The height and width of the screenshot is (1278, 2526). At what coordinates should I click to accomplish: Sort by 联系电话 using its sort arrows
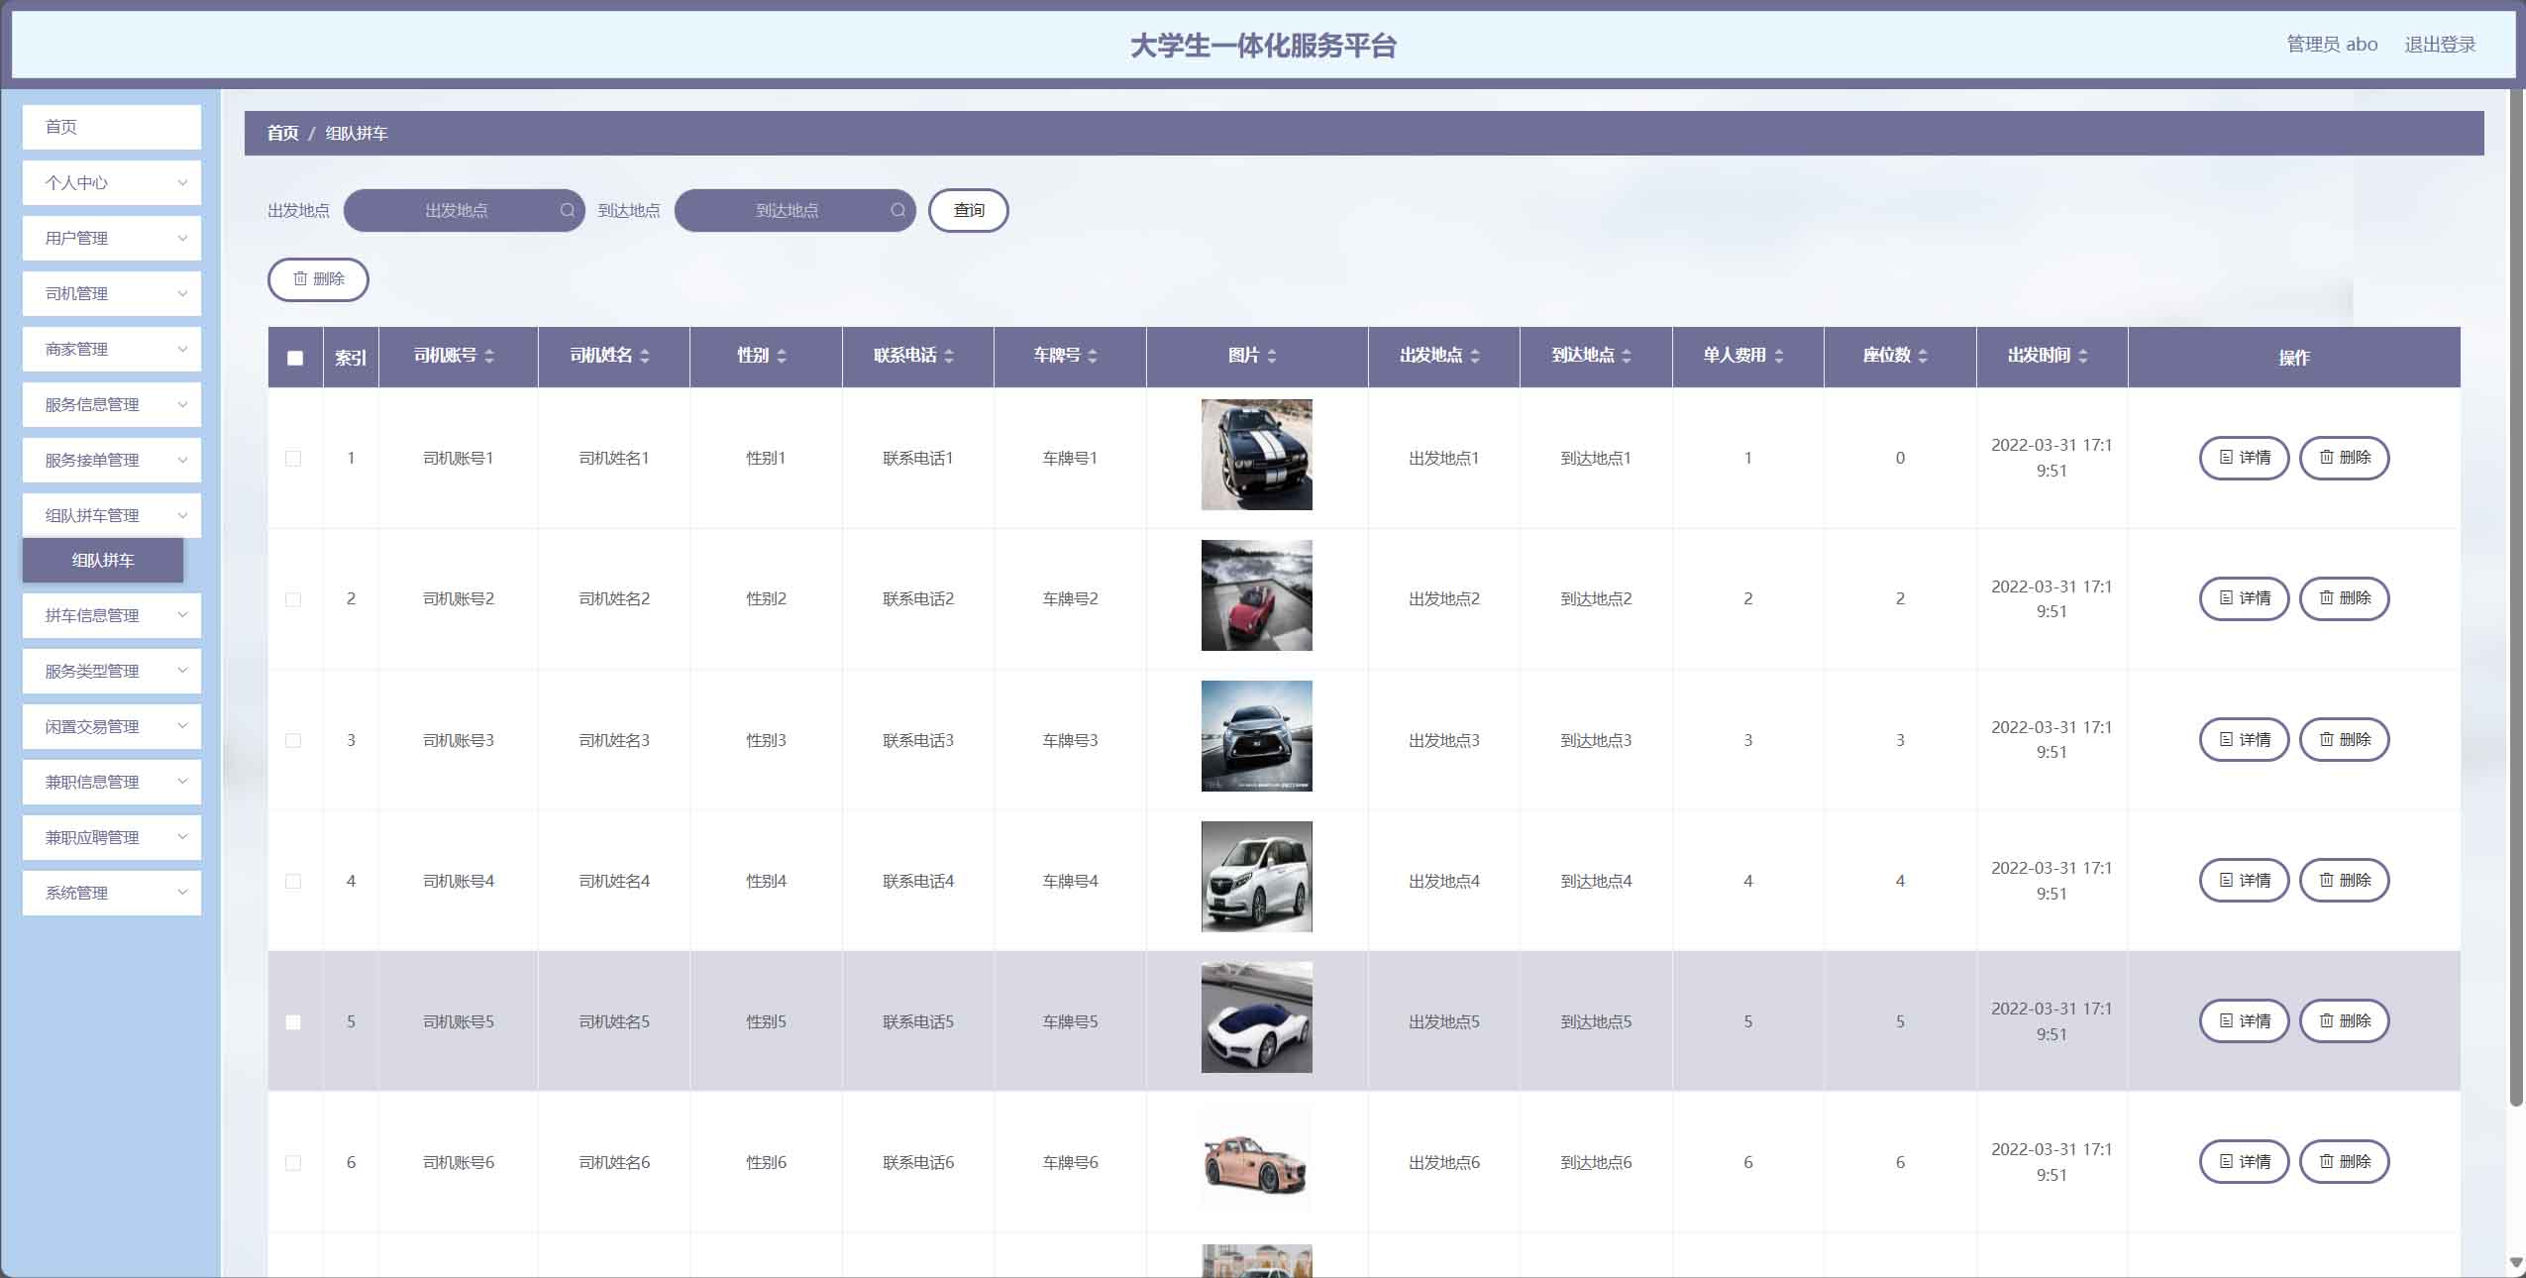[x=949, y=356]
